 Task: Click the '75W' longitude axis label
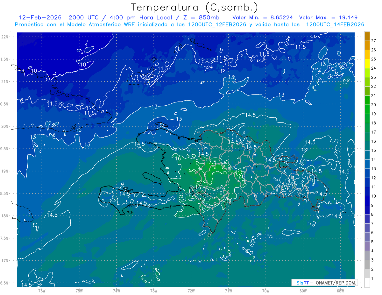coord(79,291)
